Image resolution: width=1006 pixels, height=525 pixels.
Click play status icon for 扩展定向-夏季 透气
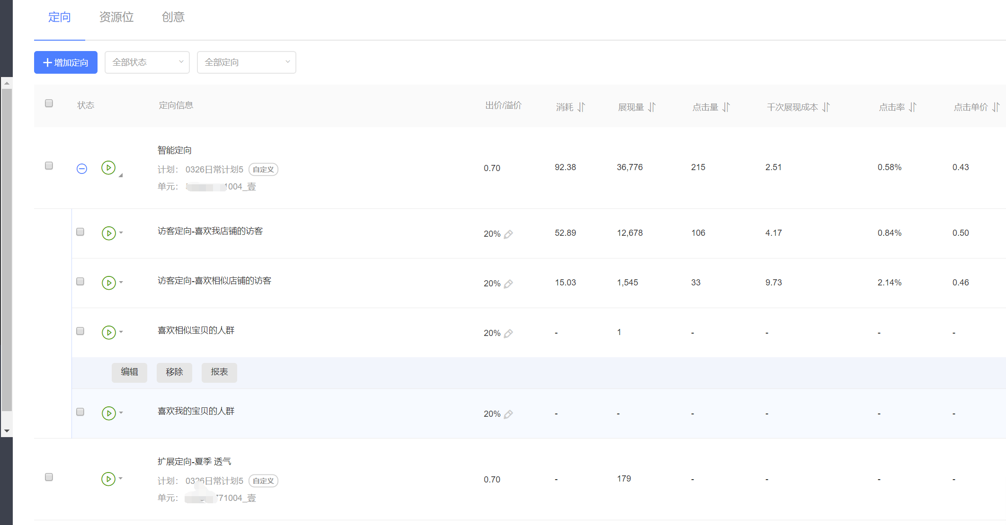coord(108,479)
